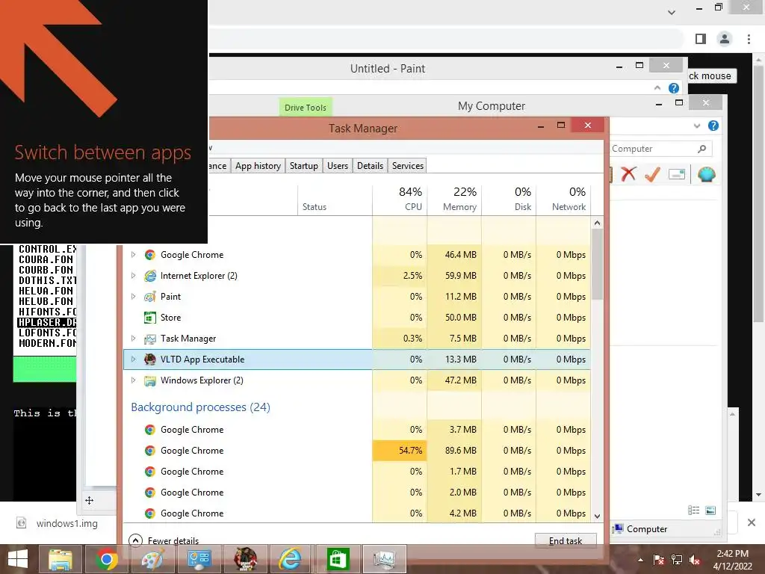Expand Internet Explorer (2) row
This screenshot has width=765, height=574.
[x=133, y=275]
